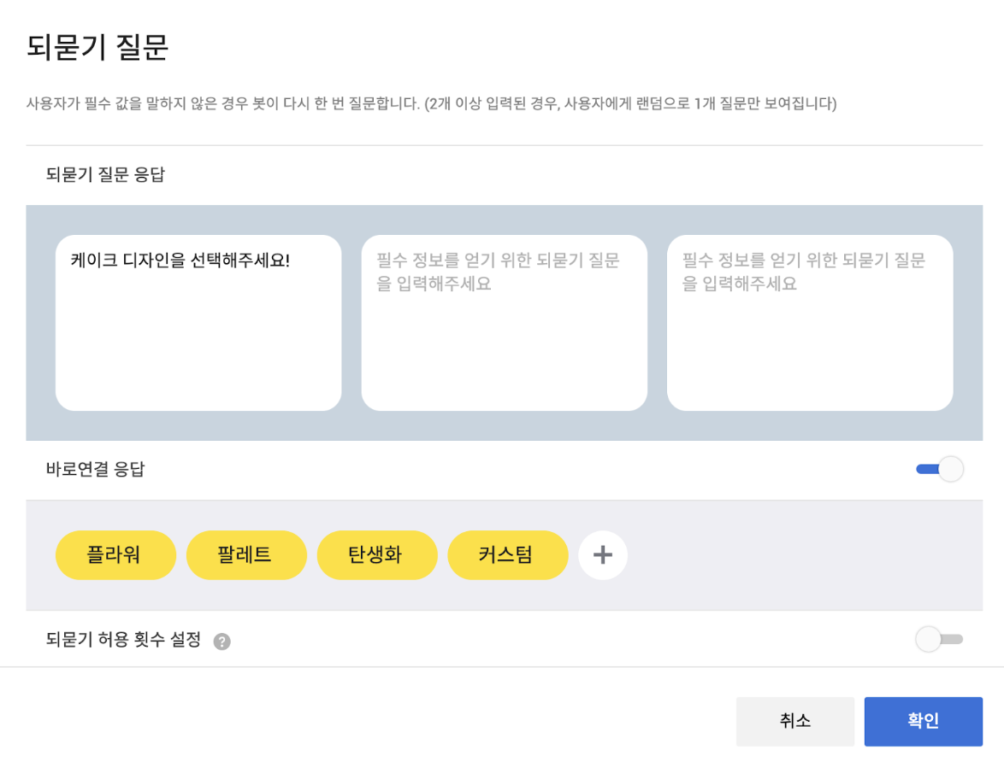This screenshot has width=1004, height=779.
Task: Focus the text box containing 케이크 디자인을 선택해주세요!
Action: click(x=198, y=323)
